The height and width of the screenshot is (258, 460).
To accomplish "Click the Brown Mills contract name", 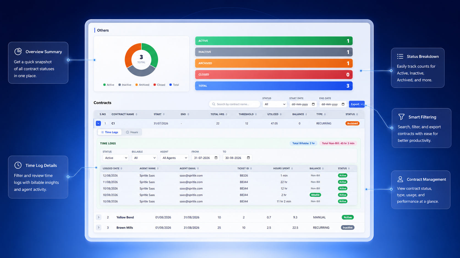I will (x=125, y=228).
